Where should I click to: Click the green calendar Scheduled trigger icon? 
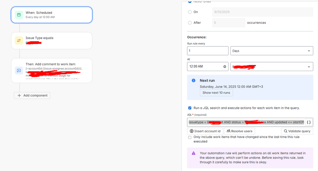pos(19,15)
